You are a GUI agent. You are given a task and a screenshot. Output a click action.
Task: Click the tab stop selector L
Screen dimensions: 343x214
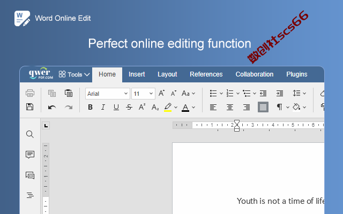click(x=46, y=126)
